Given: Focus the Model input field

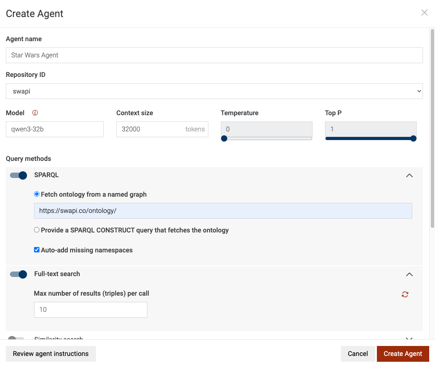Looking at the screenshot, I should (55, 129).
